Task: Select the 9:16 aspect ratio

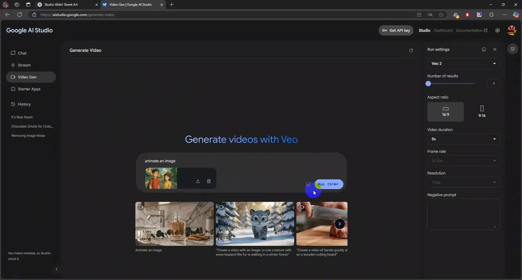Action: click(482, 112)
